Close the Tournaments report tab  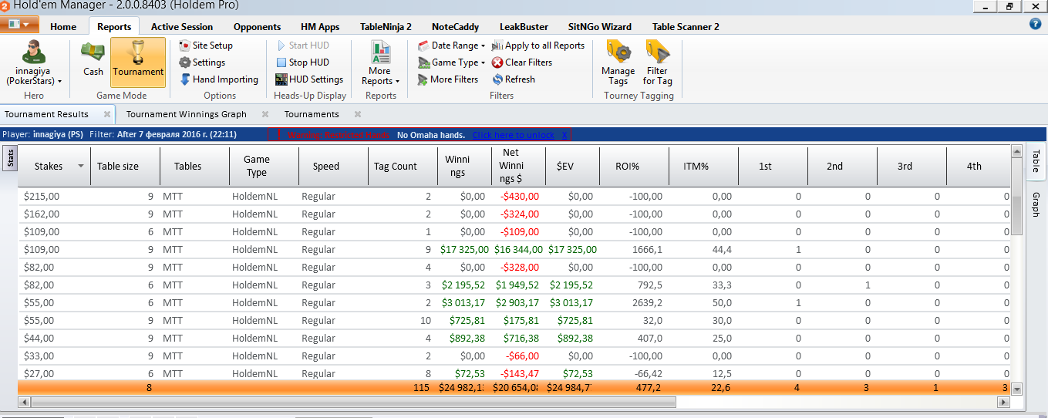356,114
